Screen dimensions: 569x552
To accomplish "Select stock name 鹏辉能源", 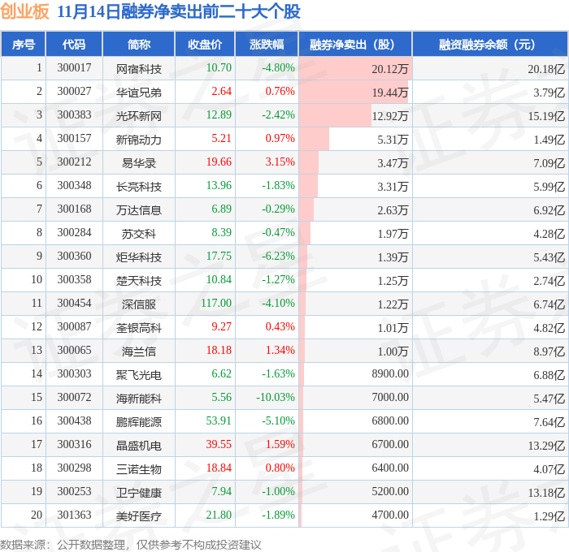I will [x=139, y=422].
